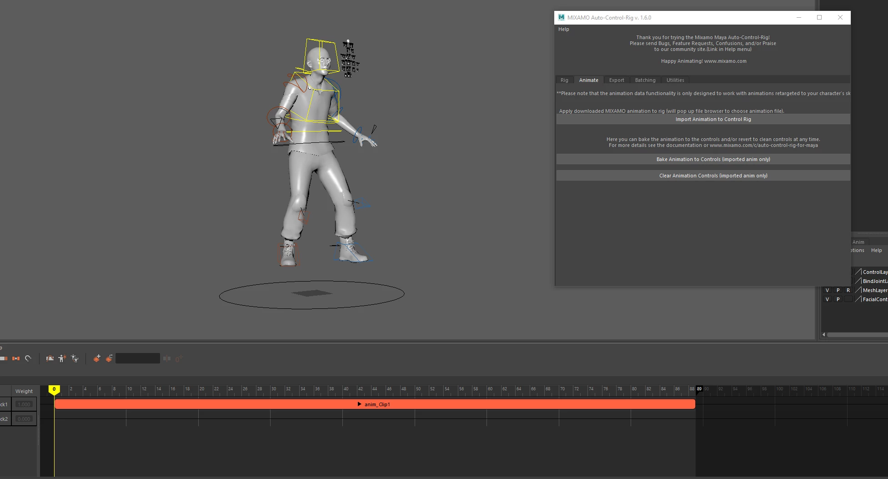Toggle MeshLayer reference R box

848,290
